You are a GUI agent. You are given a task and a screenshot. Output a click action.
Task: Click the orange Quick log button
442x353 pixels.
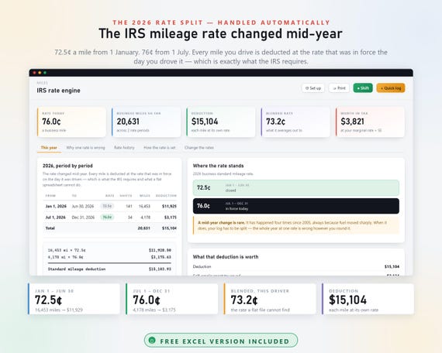[x=391, y=88]
